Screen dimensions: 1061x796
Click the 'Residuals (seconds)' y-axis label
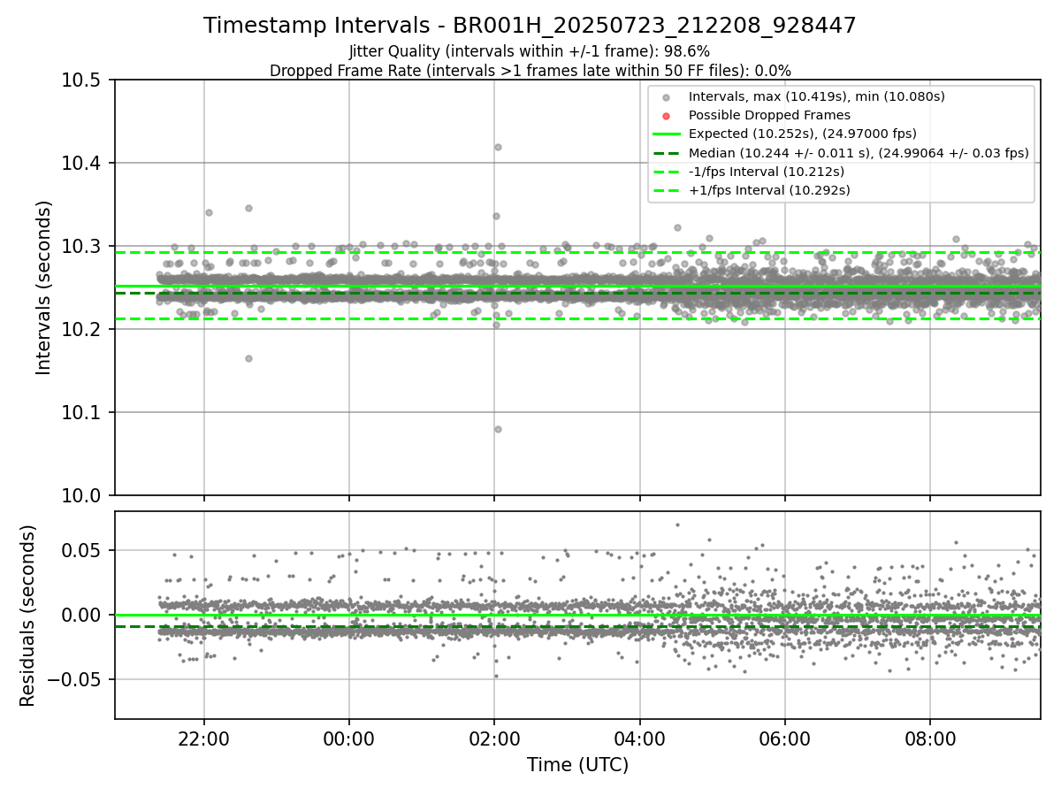click(27, 616)
